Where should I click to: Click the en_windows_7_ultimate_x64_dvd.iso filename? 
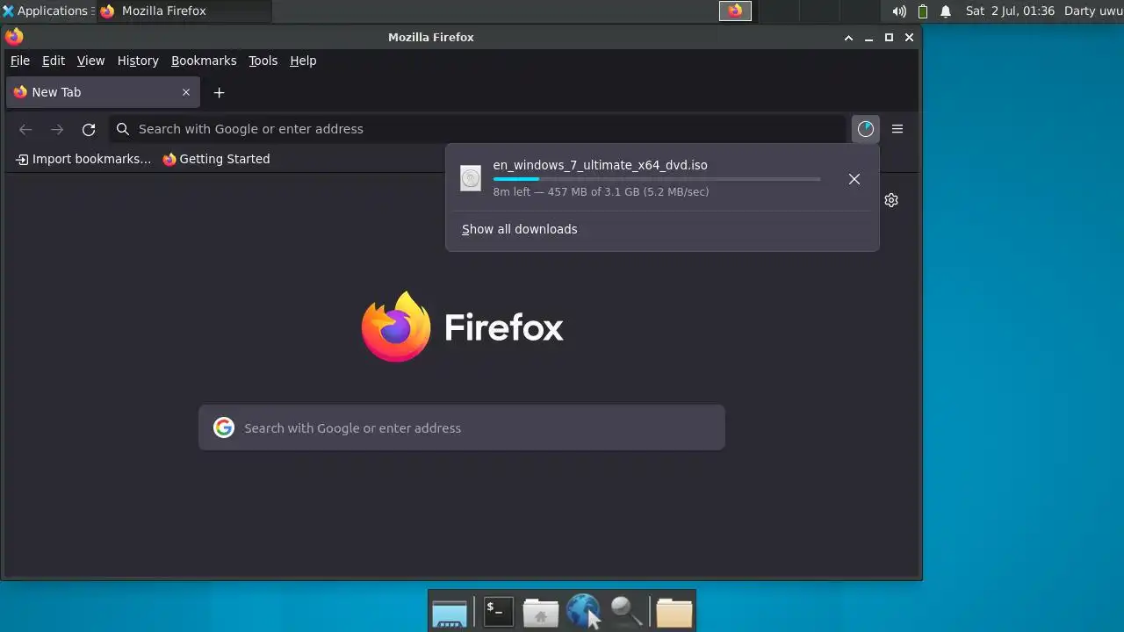click(601, 165)
